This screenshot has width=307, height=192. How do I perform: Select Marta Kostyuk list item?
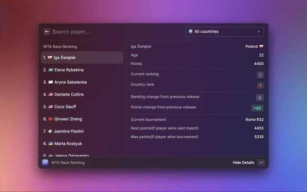pos(82,144)
